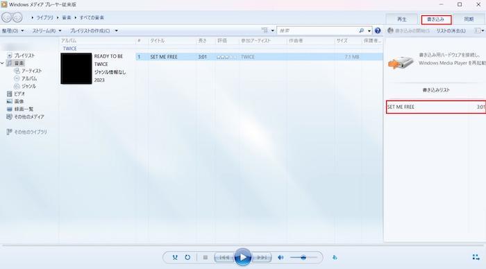This screenshot has width=486, height=269.
Task: Go back with the back arrow
Action: point(6,17)
